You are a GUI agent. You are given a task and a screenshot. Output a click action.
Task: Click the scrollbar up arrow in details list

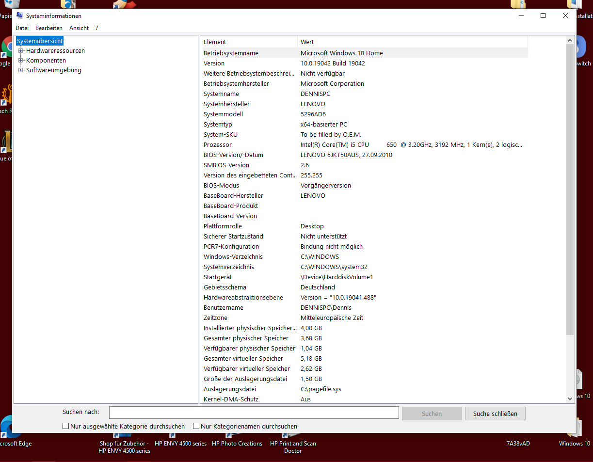point(570,40)
